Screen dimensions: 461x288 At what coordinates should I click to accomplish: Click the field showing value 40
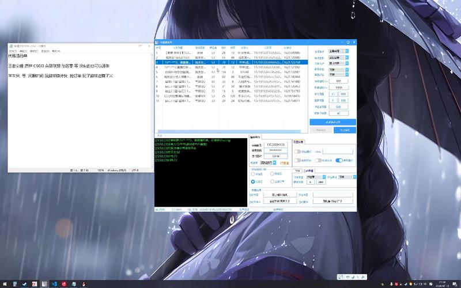pos(338,113)
